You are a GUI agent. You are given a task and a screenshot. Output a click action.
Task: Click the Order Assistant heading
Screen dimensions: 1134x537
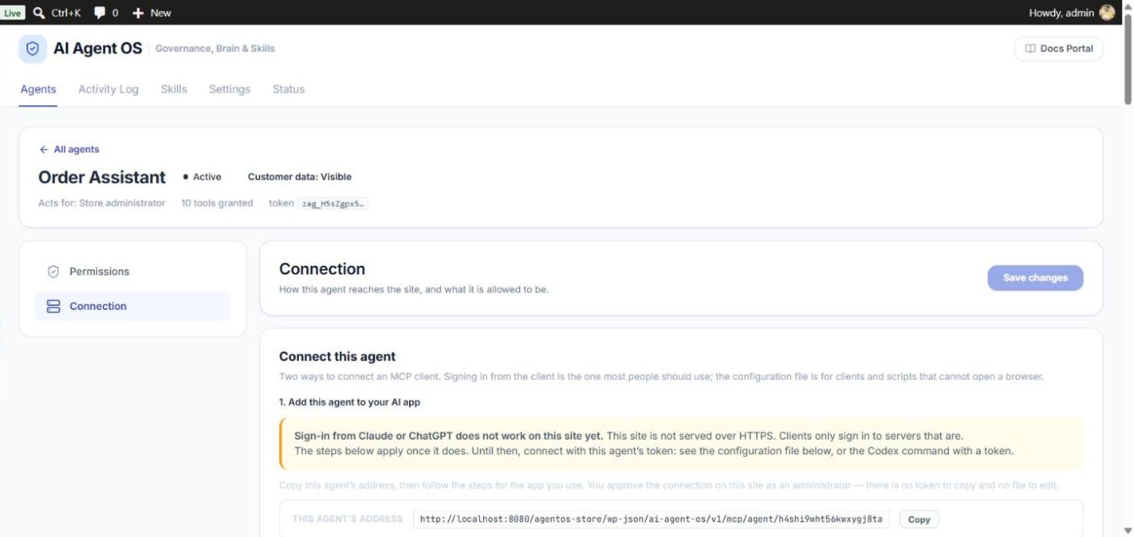[102, 177]
